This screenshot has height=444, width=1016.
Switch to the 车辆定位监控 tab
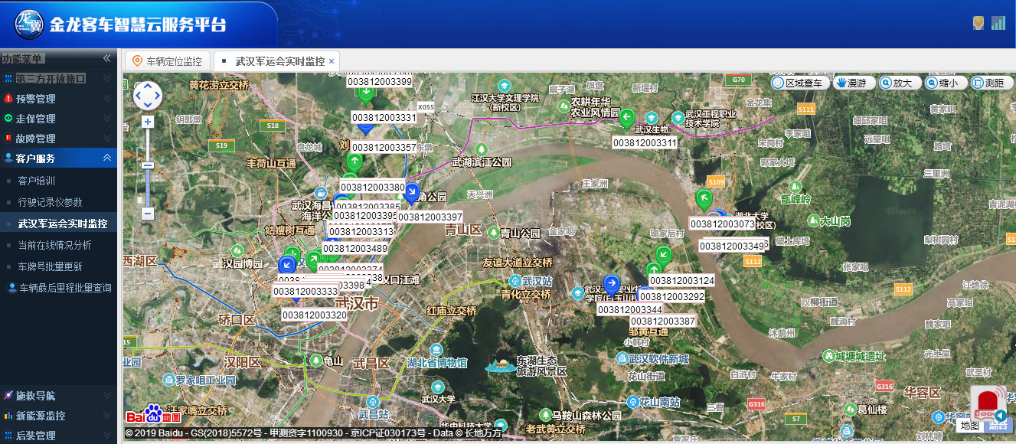click(x=167, y=61)
